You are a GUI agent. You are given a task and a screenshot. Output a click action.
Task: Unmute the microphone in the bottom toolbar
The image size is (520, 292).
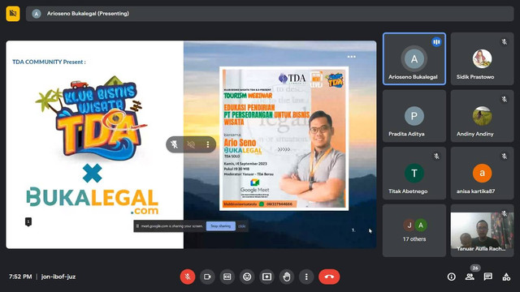(x=188, y=277)
